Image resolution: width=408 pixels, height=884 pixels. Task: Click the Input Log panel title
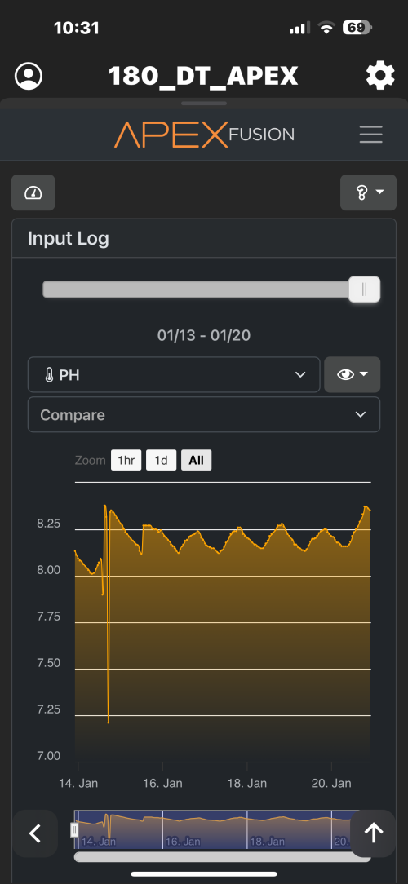pos(69,238)
